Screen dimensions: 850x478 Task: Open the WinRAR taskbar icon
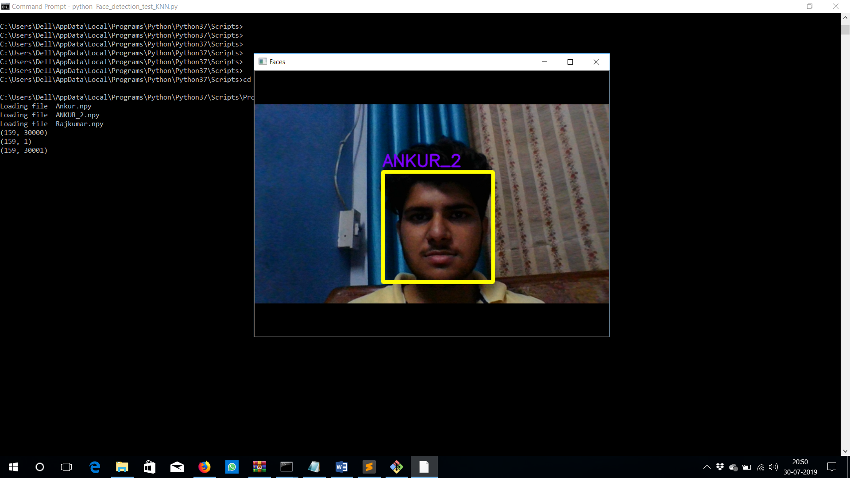coord(259,467)
